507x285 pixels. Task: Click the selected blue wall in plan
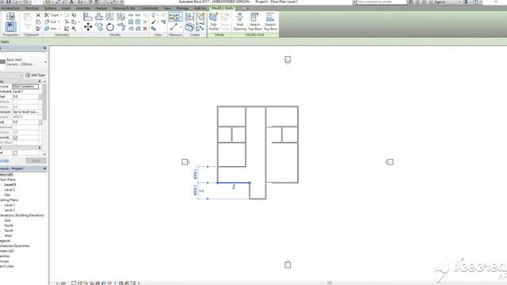(234, 183)
